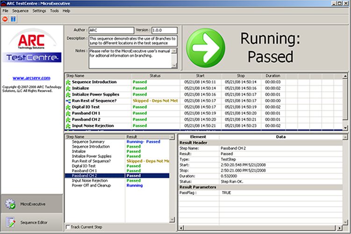Click the red Stop sequence toolbar icon
Image resolution: width=351 pixels, height=234 pixels.
[5, 19]
